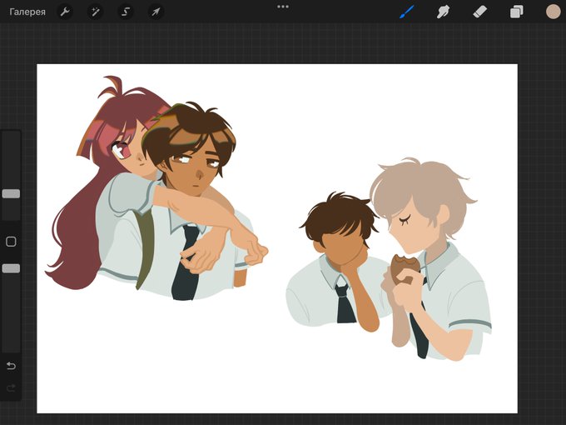Open the Adjustments magic wand menu

click(x=95, y=12)
